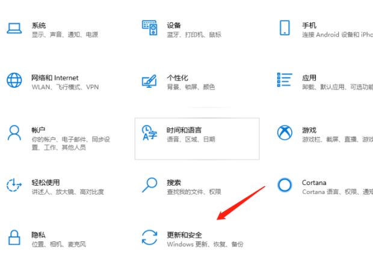Click description Windows 更新、恢复、备份
Screen dimensions: 373x266
click(x=205, y=244)
